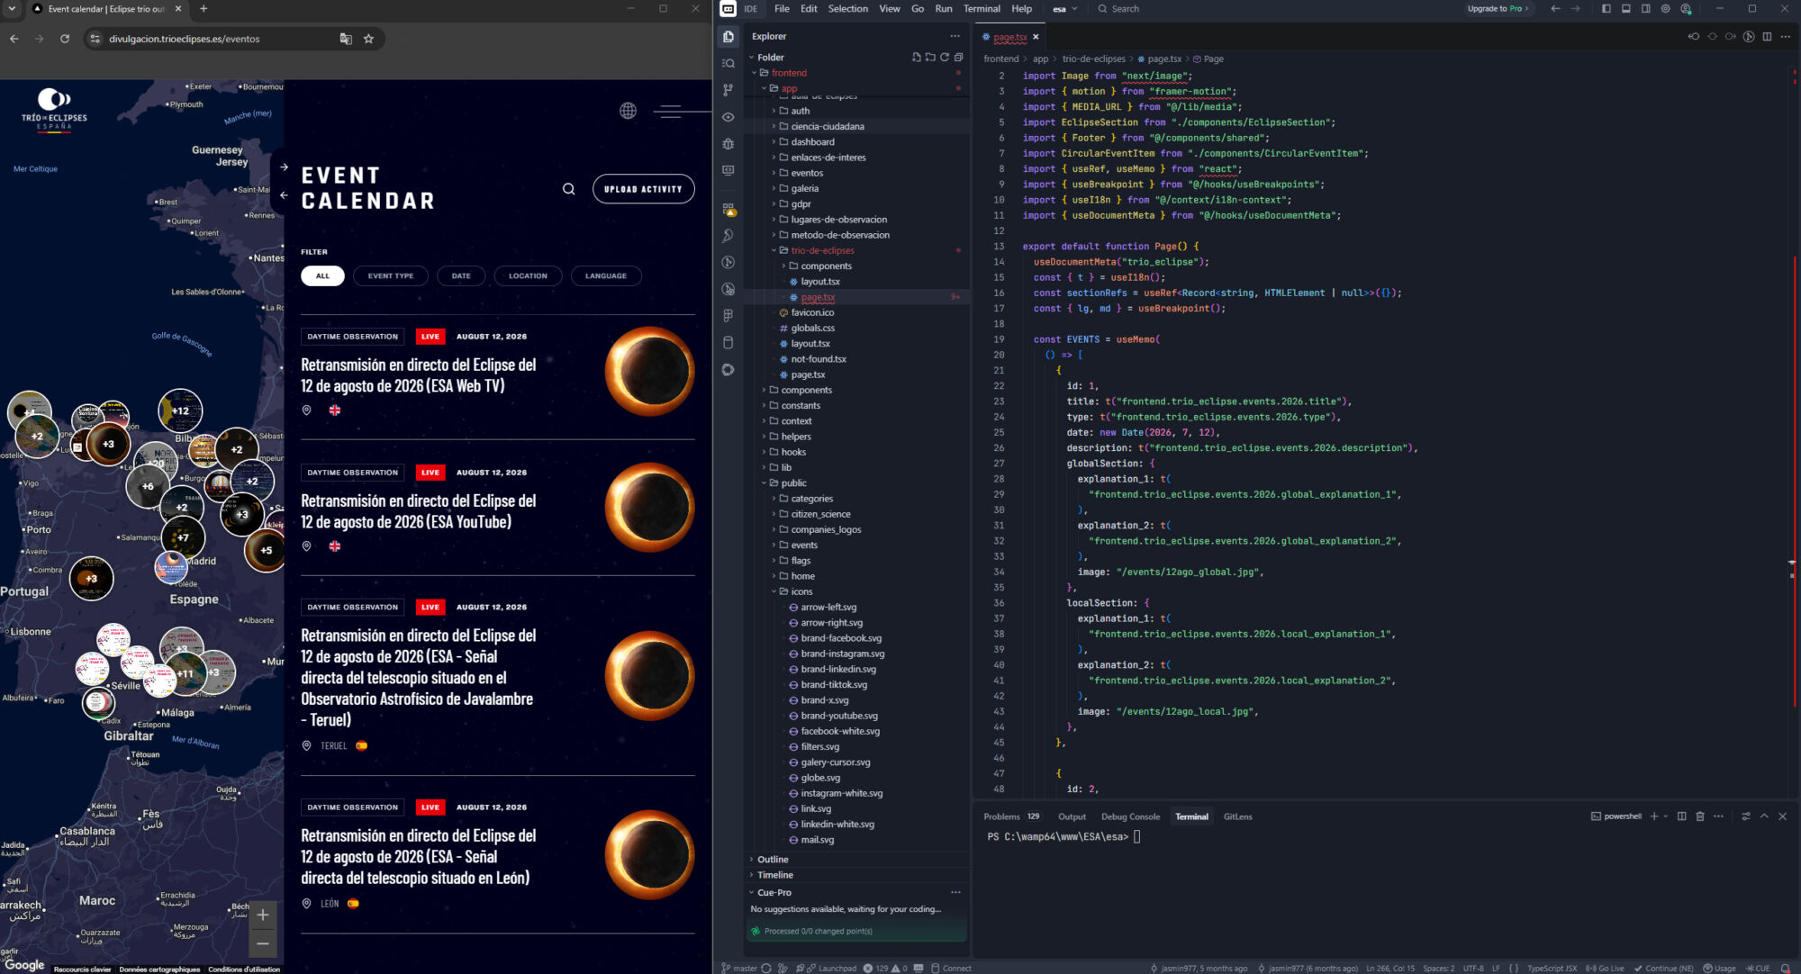Viewport: 1801px width, 974px height.
Task: Open the notifications bell in the status bar
Action: [x=1785, y=969]
